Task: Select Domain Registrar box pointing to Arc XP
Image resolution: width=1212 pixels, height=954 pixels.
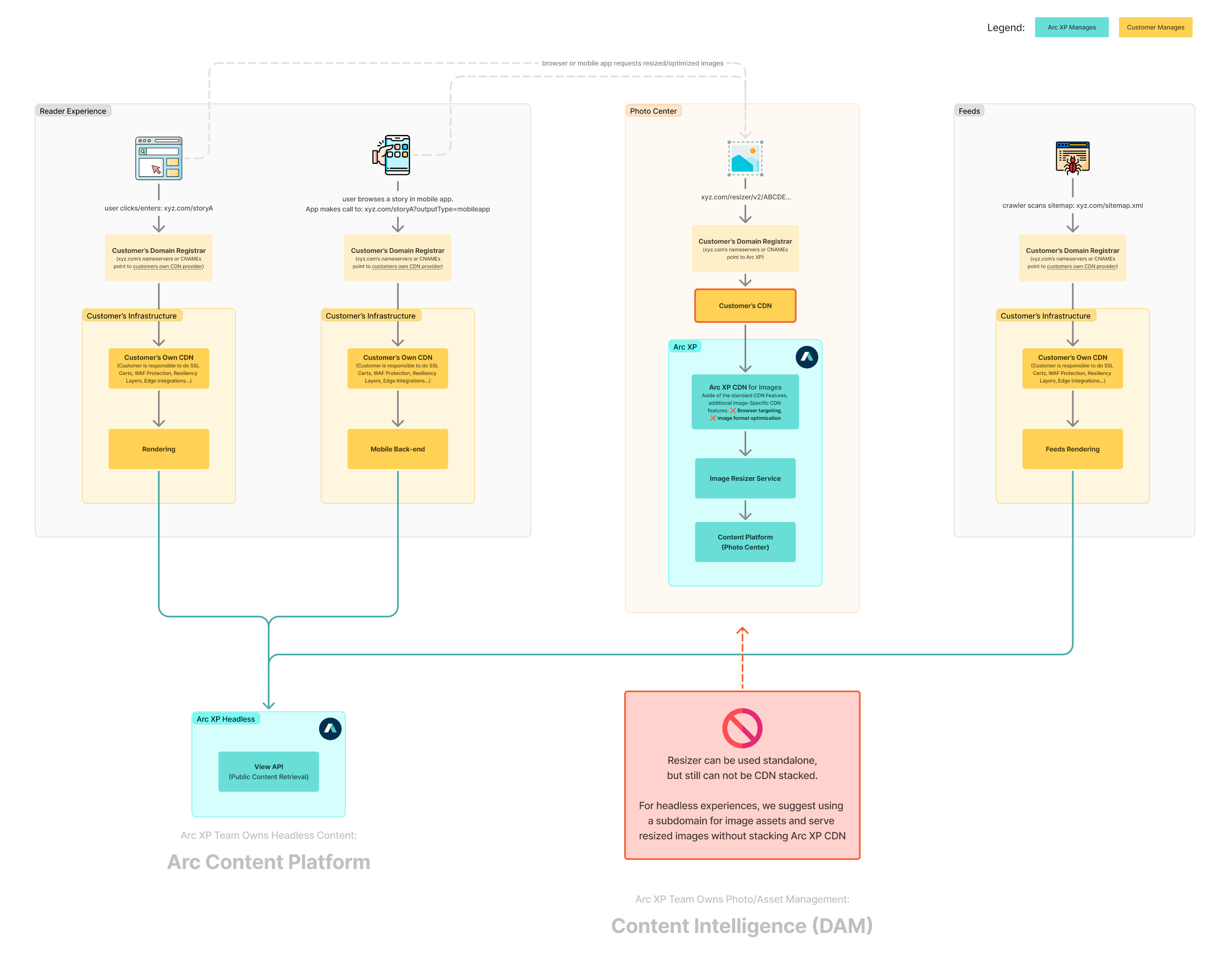Action: [745, 249]
